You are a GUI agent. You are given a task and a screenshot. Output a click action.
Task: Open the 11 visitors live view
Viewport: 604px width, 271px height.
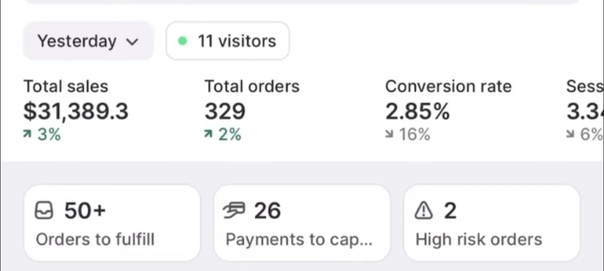click(228, 41)
